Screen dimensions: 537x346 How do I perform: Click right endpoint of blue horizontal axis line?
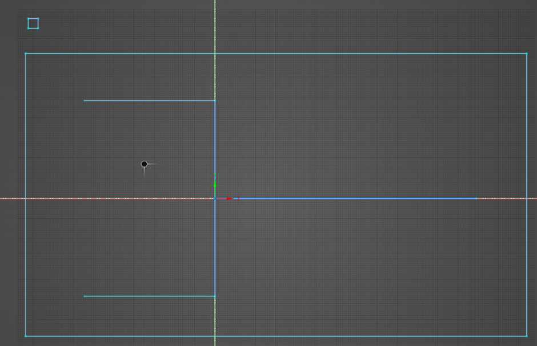(x=476, y=198)
